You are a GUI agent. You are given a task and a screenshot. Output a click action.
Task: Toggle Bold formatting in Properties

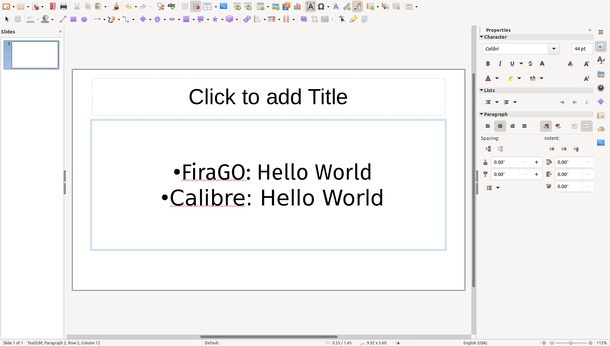[x=488, y=64]
